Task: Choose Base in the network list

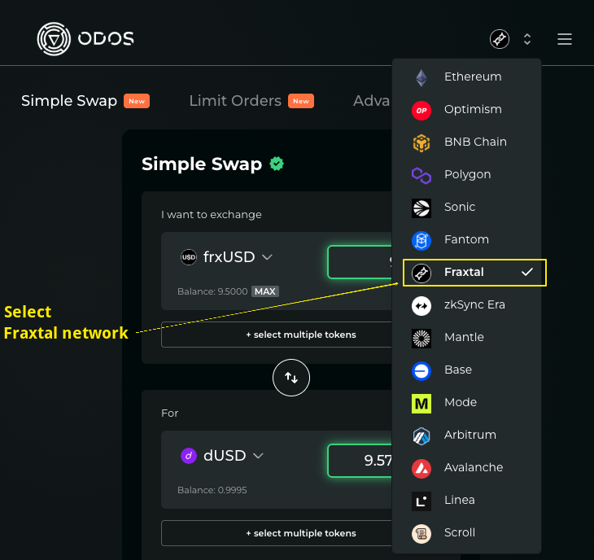Action: click(x=457, y=370)
